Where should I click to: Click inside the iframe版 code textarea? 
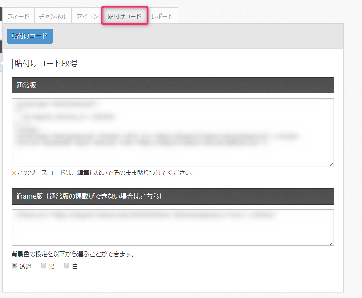coord(172,228)
